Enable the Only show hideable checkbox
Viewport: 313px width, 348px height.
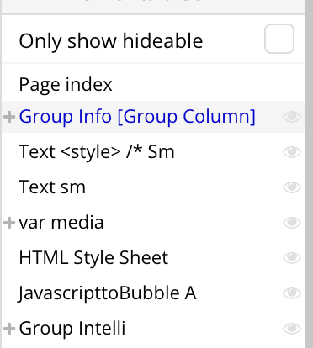pyautogui.click(x=279, y=39)
